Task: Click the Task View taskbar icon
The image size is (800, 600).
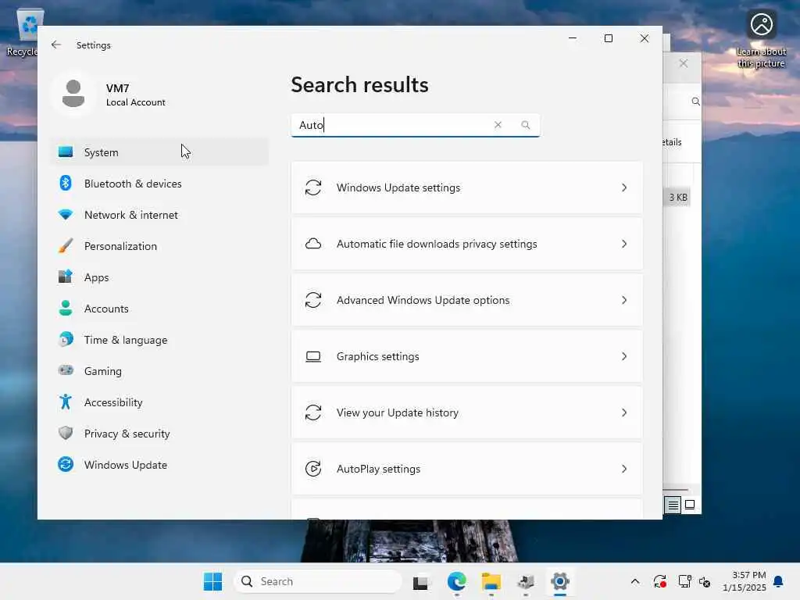Action: pos(421,582)
